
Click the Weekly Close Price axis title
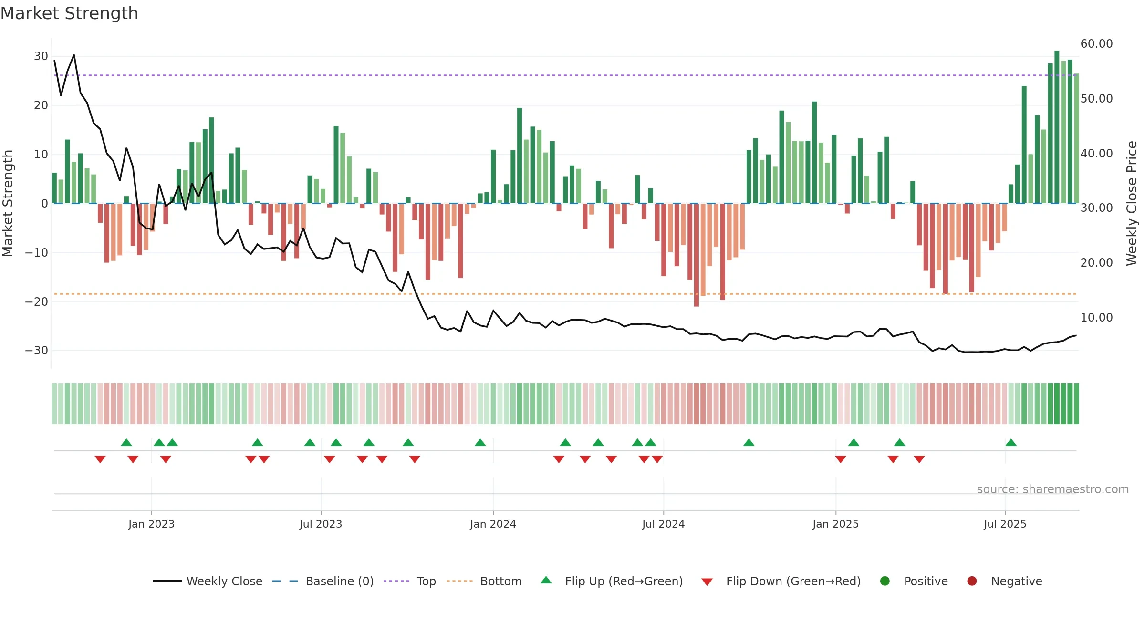point(1132,203)
